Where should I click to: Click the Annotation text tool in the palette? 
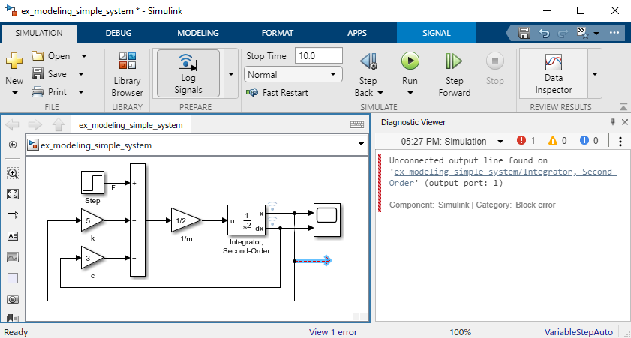pyautogui.click(x=13, y=236)
